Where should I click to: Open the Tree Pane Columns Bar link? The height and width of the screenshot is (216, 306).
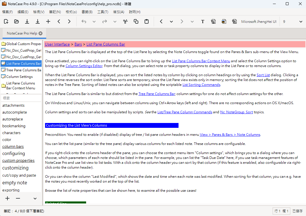(x=157, y=94)
